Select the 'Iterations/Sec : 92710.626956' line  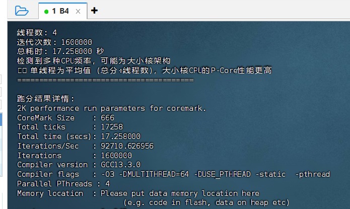tap(85, 146)
